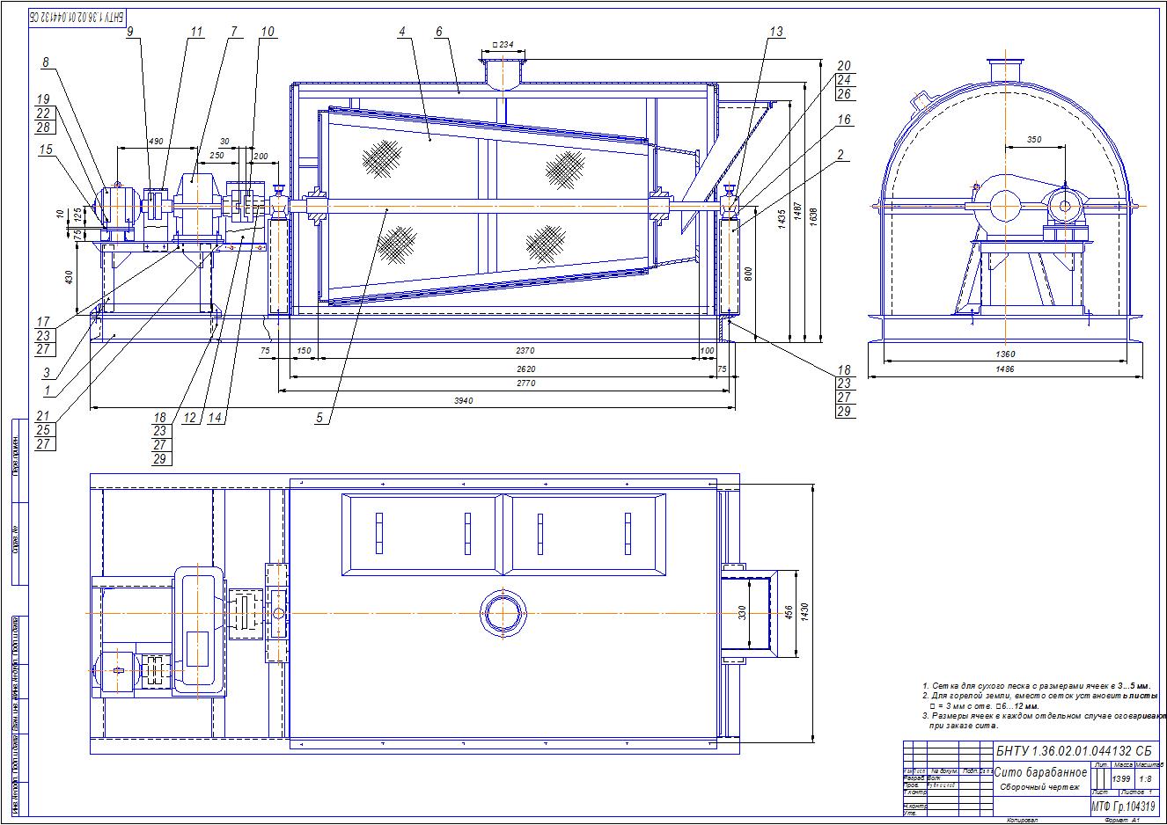Screen dimensions: 1167x825
Task: Click part callout number 5
Action: pyautogui.click(x=321, y=419)
